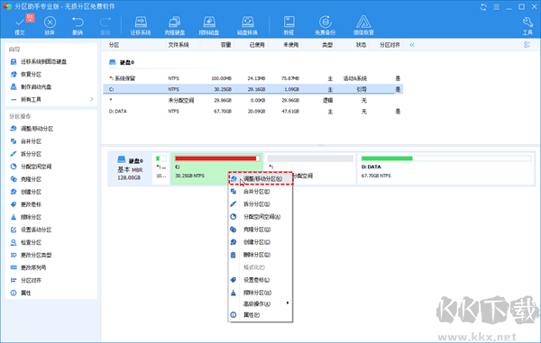Expand 所有工具 (All Tools) with its chevron
541x343 pixels.
[x=92, y=99]
